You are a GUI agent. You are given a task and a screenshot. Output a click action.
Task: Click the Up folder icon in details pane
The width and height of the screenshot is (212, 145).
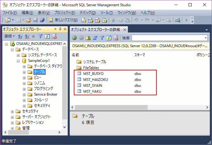tap(88, 38)
